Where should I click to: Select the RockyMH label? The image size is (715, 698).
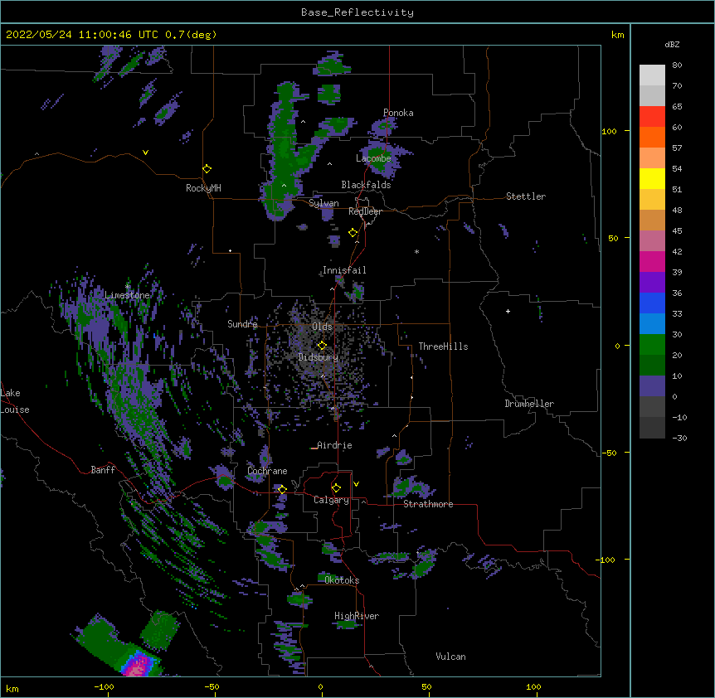pyautogui.click(x=203, y=188)
